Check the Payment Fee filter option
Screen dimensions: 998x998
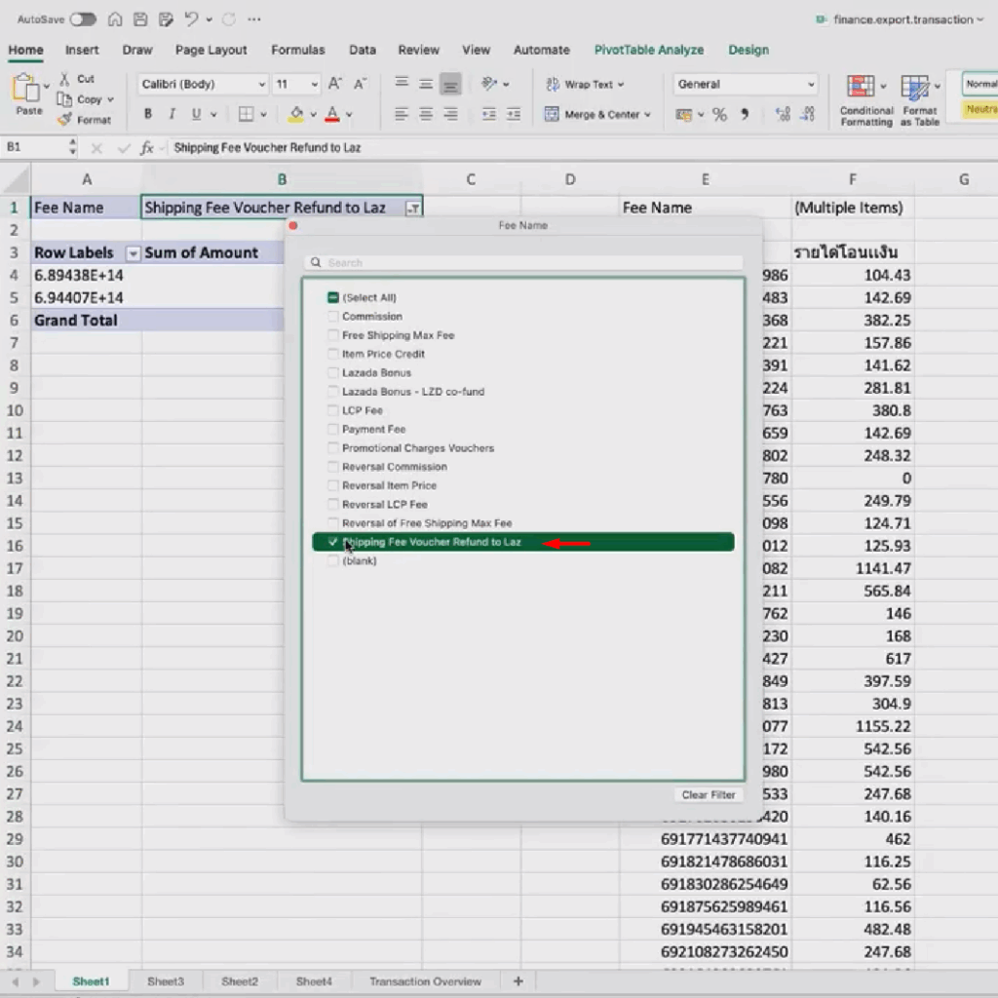point(334,429)
